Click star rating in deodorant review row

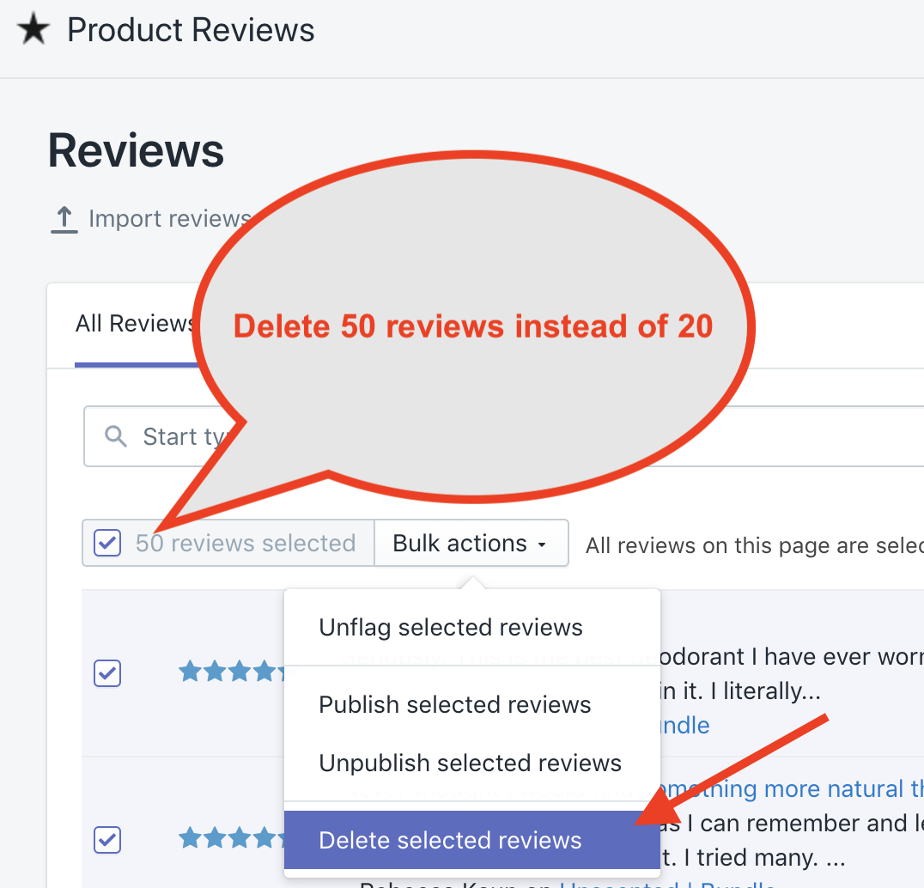tap(232, 672)
